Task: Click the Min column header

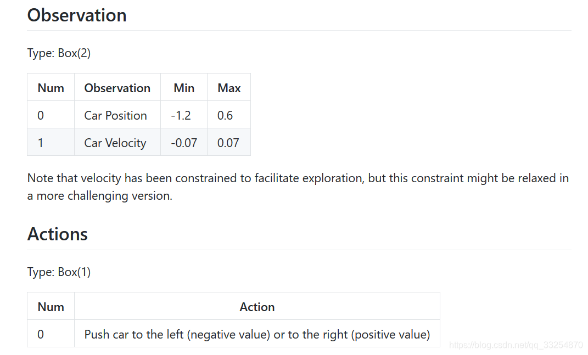Action: click(184, 88)
